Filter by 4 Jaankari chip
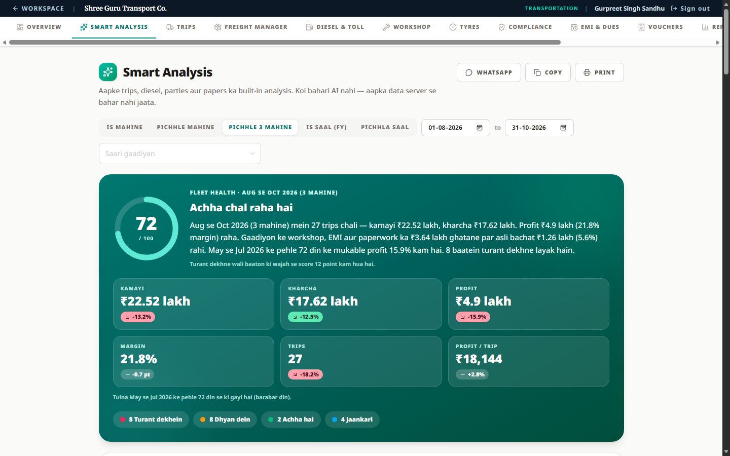730x456 pixels. coord(352,420)
